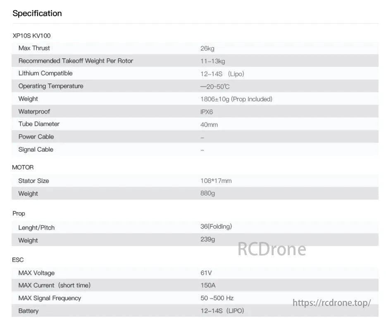Click the ESC section title
The width and height of the screenshot is (386, 322).
coord(18,260)
